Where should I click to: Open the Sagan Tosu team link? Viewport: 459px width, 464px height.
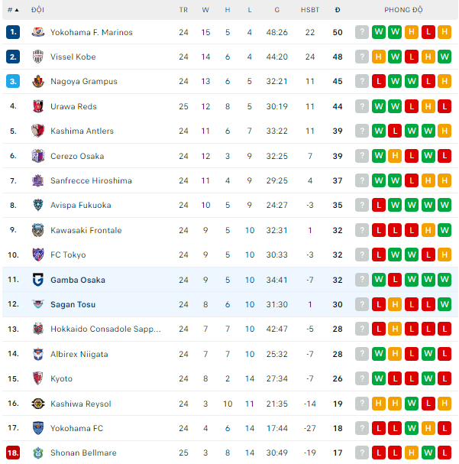(x=73, y=304)
